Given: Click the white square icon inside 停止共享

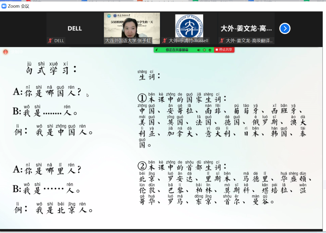Looking at the screenshot, I should click(x=217, y=50).
